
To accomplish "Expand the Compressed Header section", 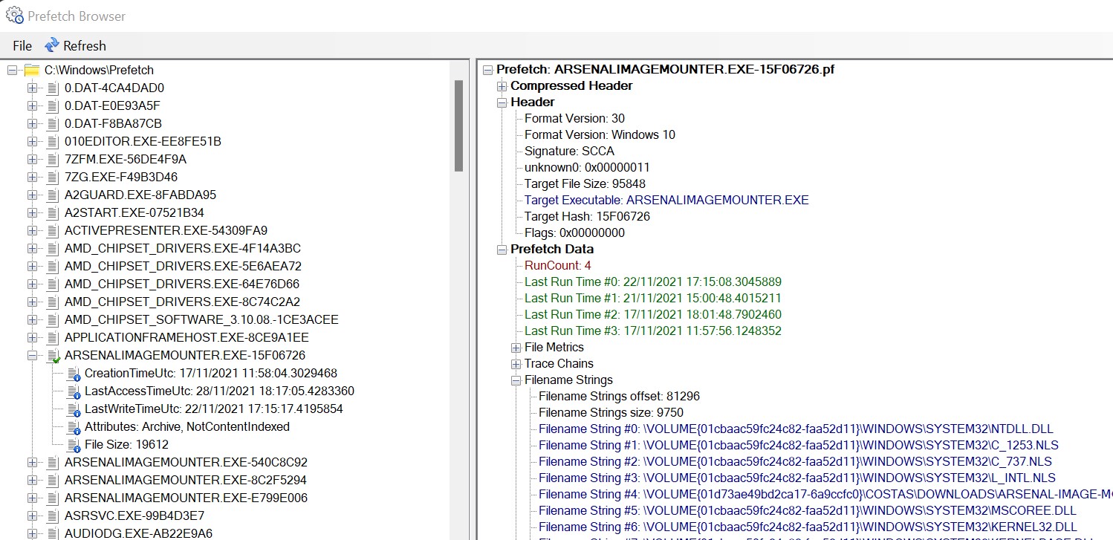I will point(502,85).
